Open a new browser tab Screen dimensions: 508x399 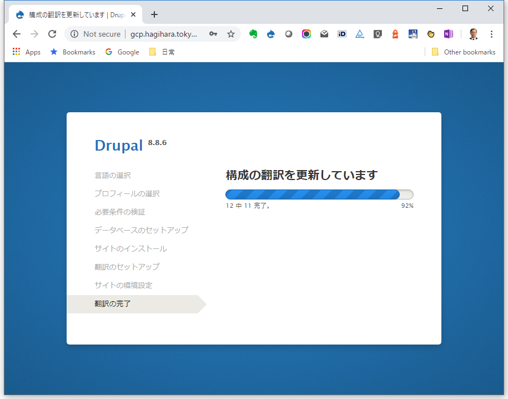point(154,14)
